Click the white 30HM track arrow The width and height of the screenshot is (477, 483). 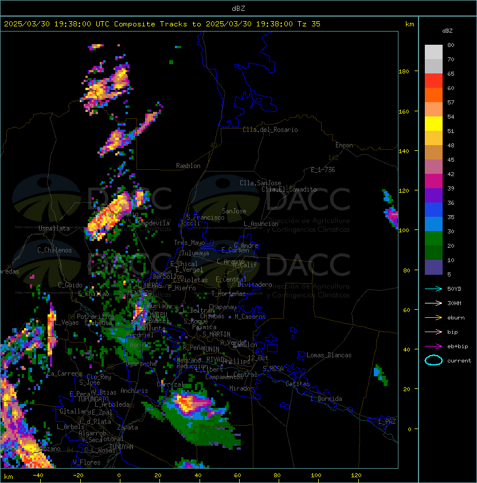point(433,303)
